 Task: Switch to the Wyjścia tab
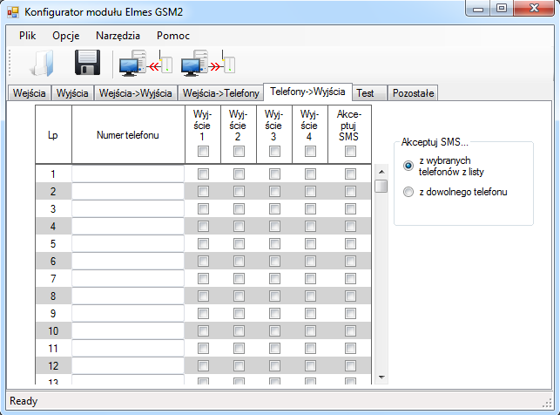pyautogui.click(x=72, y=93)
